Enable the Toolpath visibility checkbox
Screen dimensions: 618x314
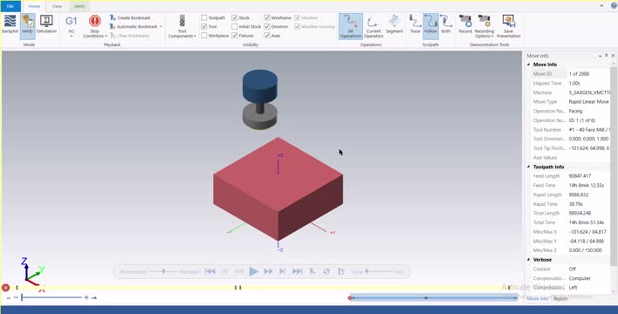click(x=204, y=17)
